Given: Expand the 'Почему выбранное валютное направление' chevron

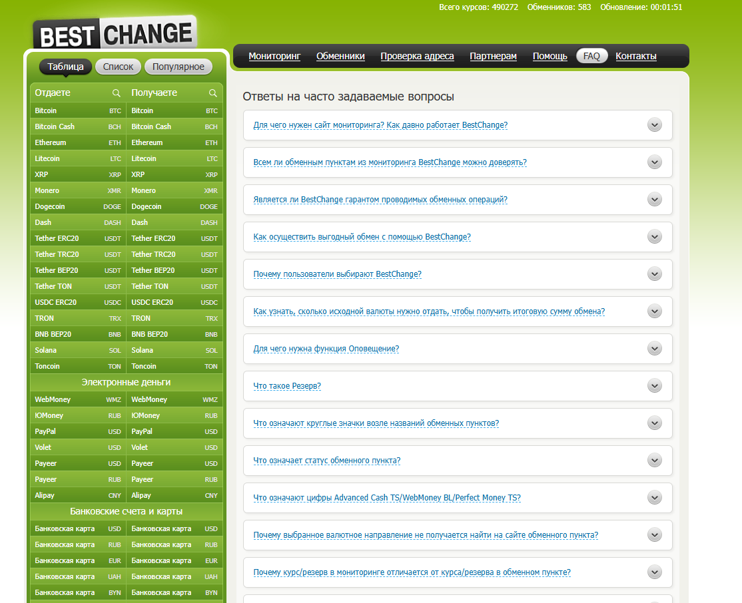Looking at the screenshot, I should coord(655,535).
